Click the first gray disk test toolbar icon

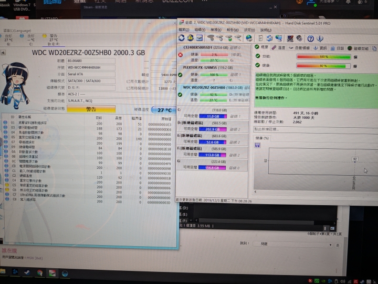tap(211, 38)
